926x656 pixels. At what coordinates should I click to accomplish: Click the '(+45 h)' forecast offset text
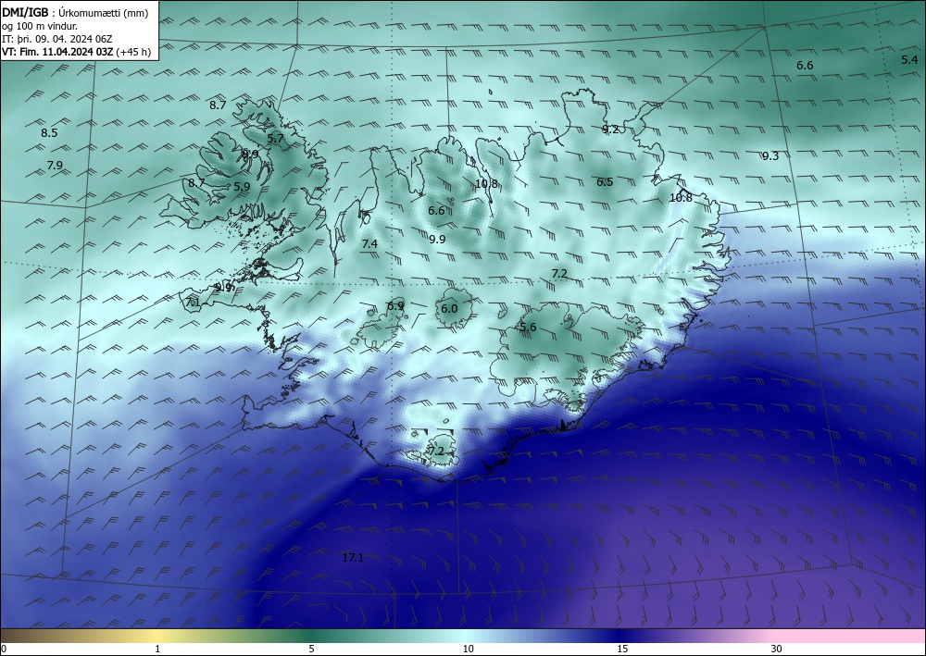click(134, 52)
